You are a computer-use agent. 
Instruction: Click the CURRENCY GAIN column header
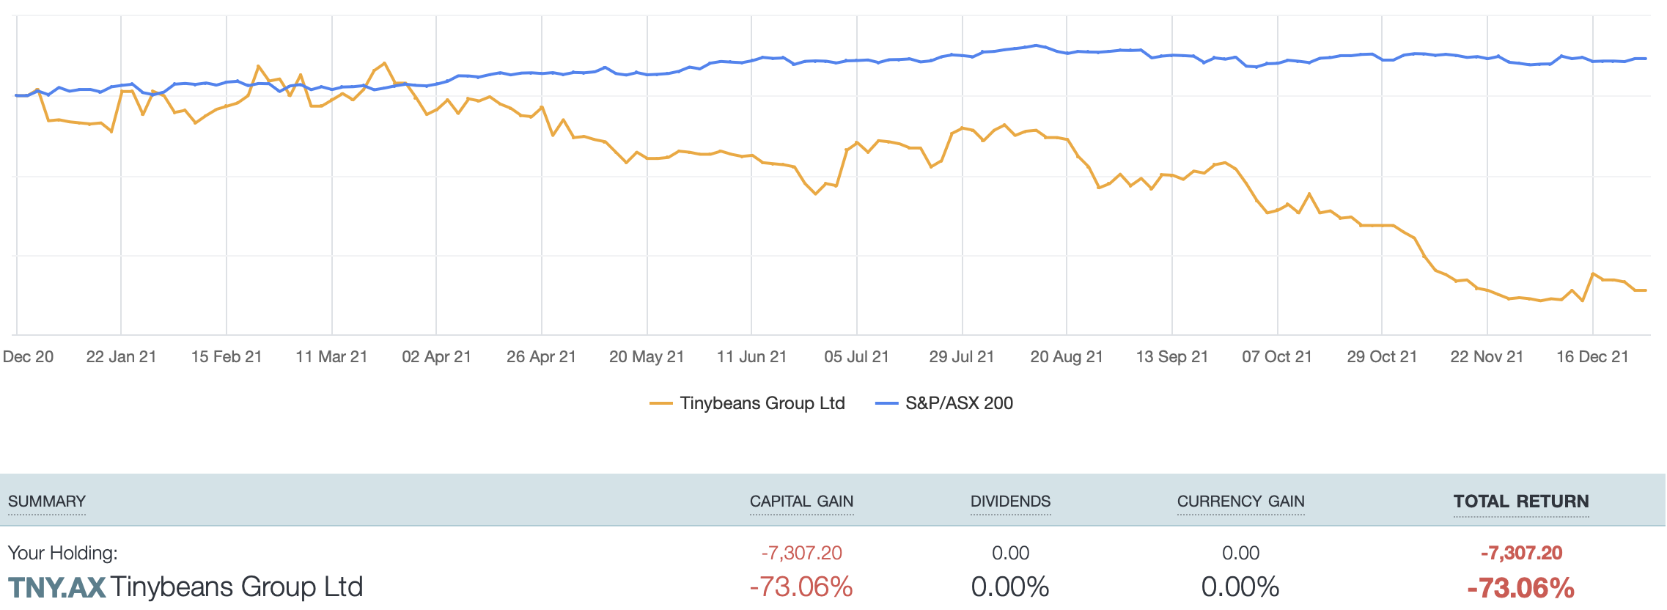pyautogui.click(x=1240, y=501)
